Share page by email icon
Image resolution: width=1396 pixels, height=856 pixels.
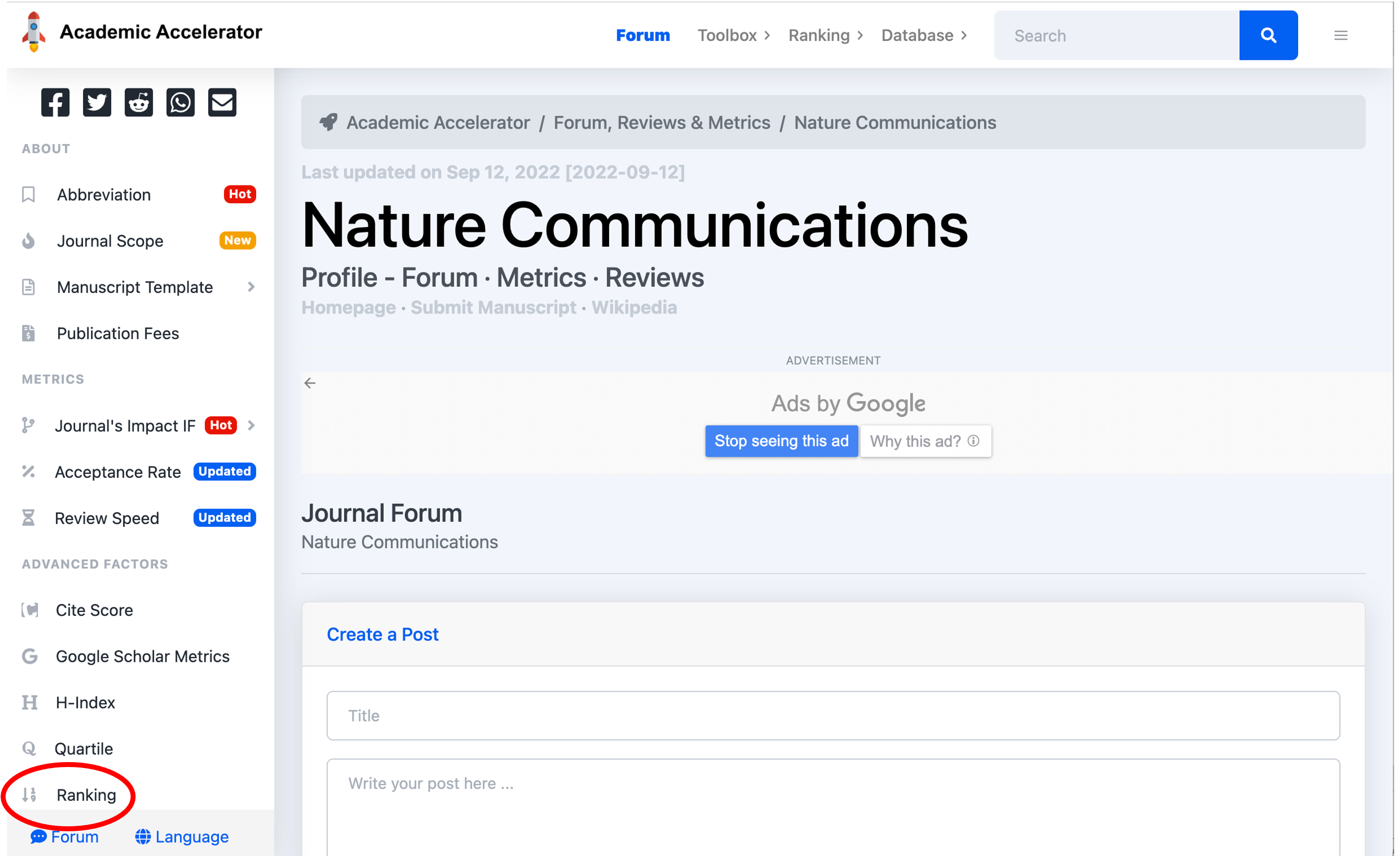(222, 102)
